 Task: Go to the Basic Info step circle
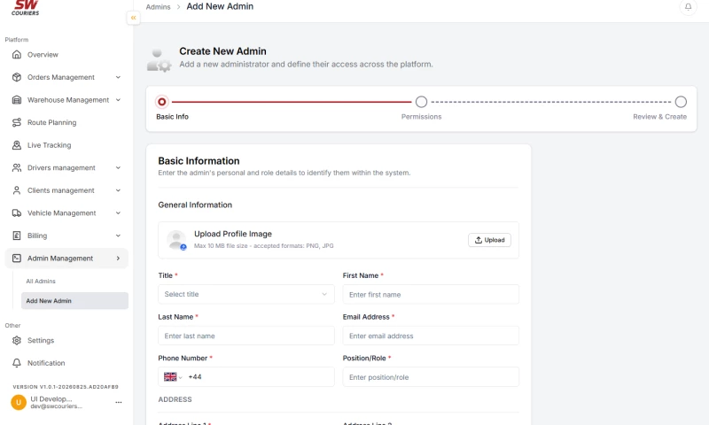(x=161, y=102)
